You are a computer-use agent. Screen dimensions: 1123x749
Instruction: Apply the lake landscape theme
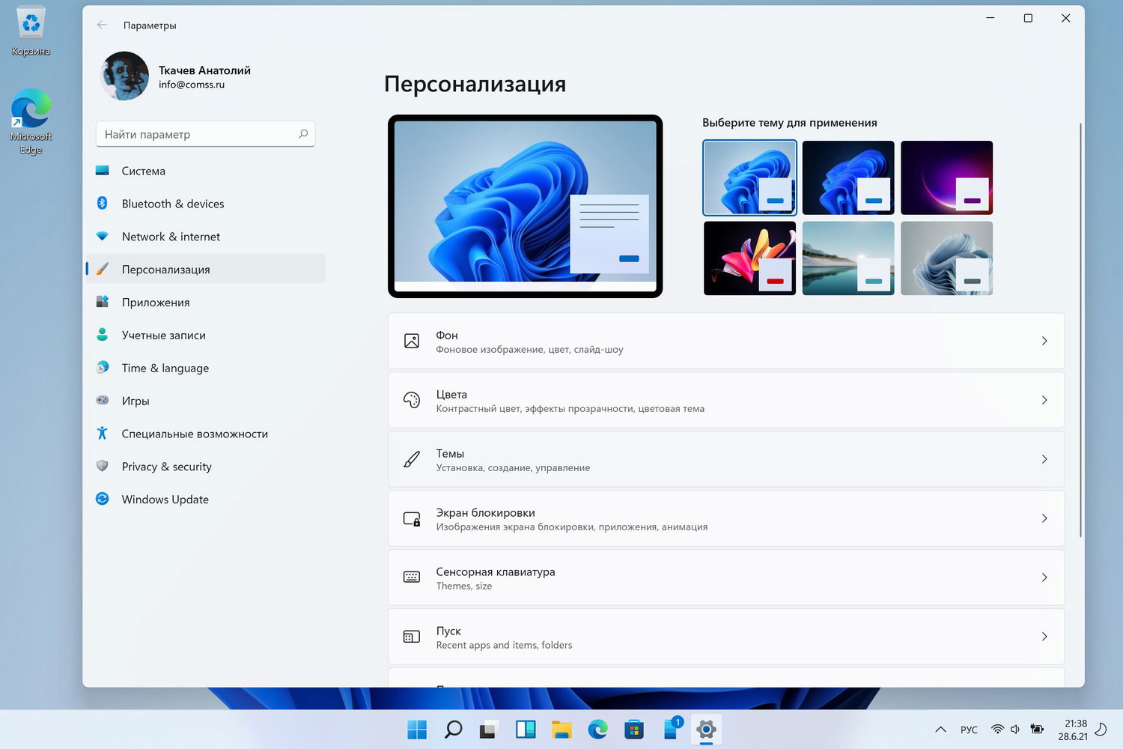click(x=848, y=258)
